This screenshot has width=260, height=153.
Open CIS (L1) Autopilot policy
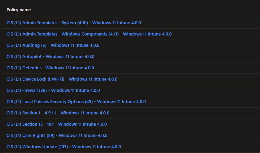(x=50, y=56)
